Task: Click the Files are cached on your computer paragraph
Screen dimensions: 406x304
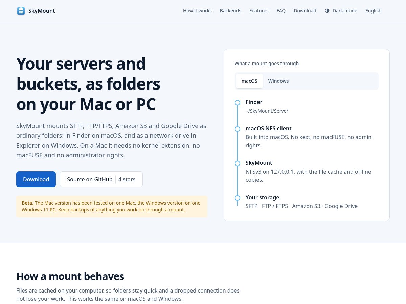Action: (128, 295)
